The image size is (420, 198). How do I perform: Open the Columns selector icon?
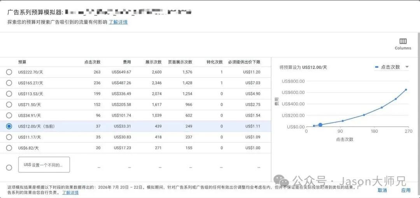click(403, 41)
